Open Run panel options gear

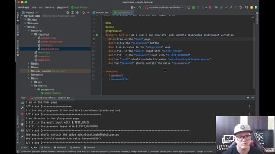248,98
